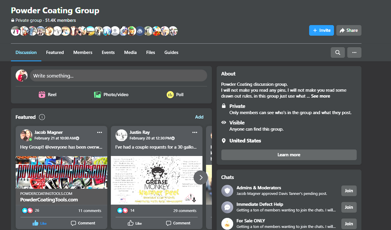Viewport: 391px width, 230px height.
Task: Click the Featured info circle icon
Action: tap(42, 117)
